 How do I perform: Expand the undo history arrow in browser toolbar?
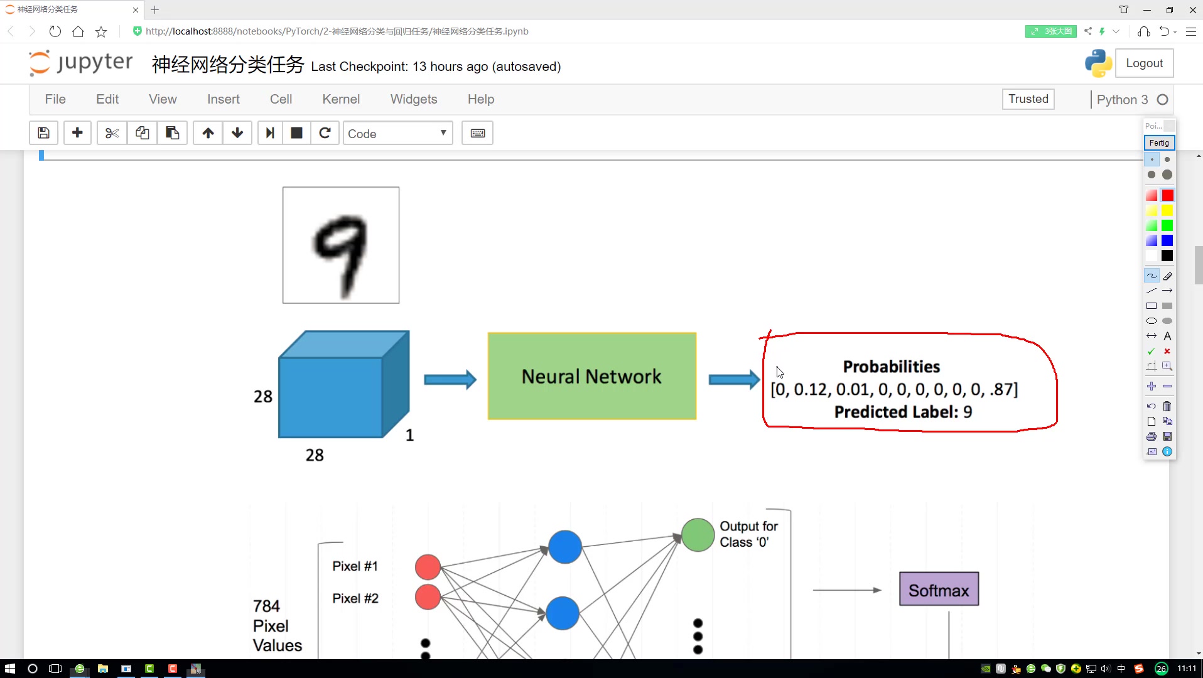tap(1175, 31)
